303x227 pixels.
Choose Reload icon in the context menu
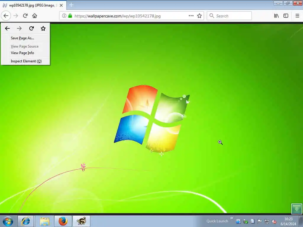point(31,29)
